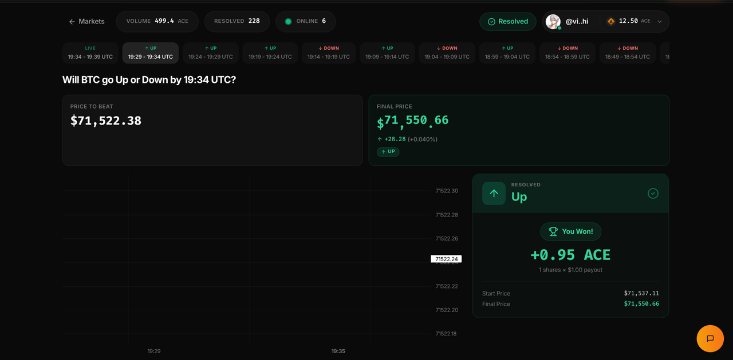Select the 18:49 - 18:54 UTC round tab
This screenshot has height=360, width=733.
628,53
